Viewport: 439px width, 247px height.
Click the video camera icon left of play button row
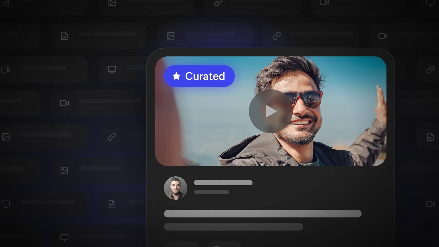click(x=65, y=103)
